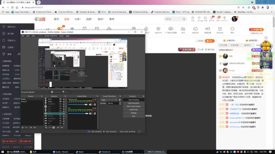Image resolution: width=275 pixels, height=154 pixels.
Task: Open source properties gear in Sources toolbar
Action: (54, 127)
